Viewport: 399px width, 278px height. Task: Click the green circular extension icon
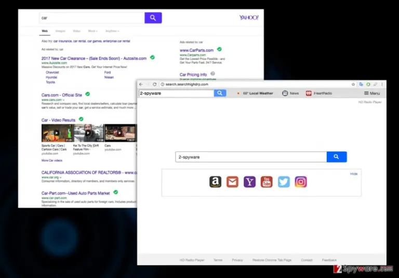[368, 84]
